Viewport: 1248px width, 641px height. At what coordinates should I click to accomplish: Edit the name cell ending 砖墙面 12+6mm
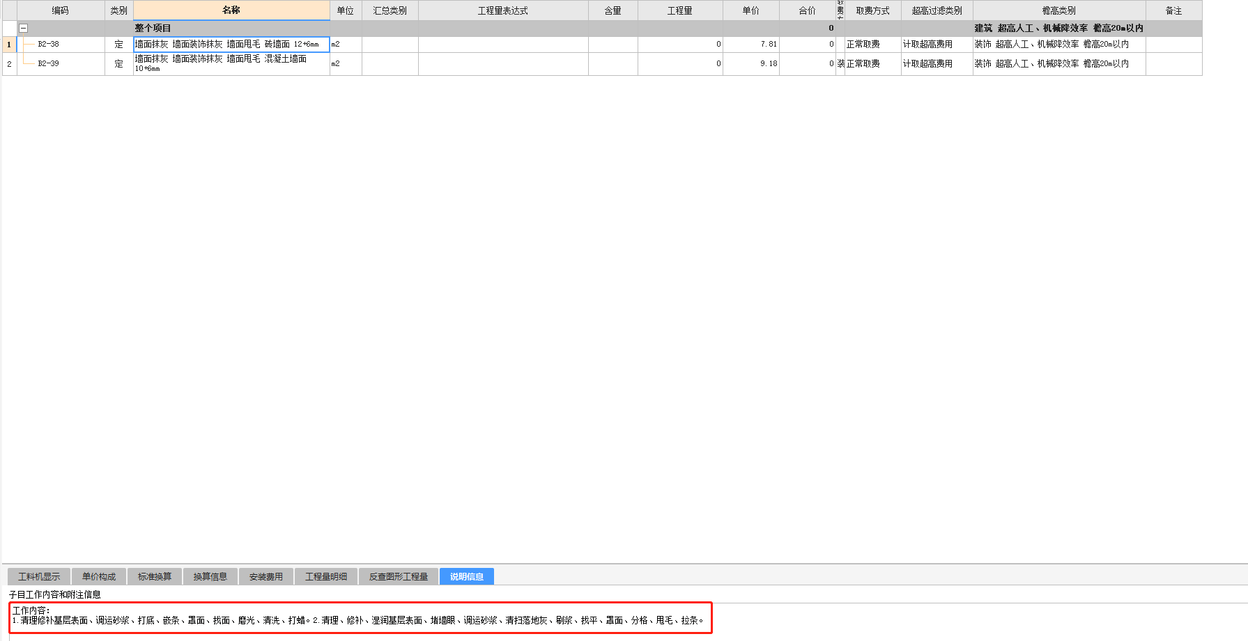click(x=231, y=45)
